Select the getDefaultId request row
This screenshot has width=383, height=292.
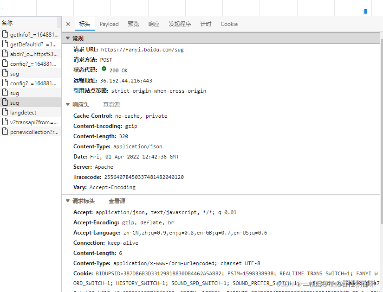tap(30, 44)
